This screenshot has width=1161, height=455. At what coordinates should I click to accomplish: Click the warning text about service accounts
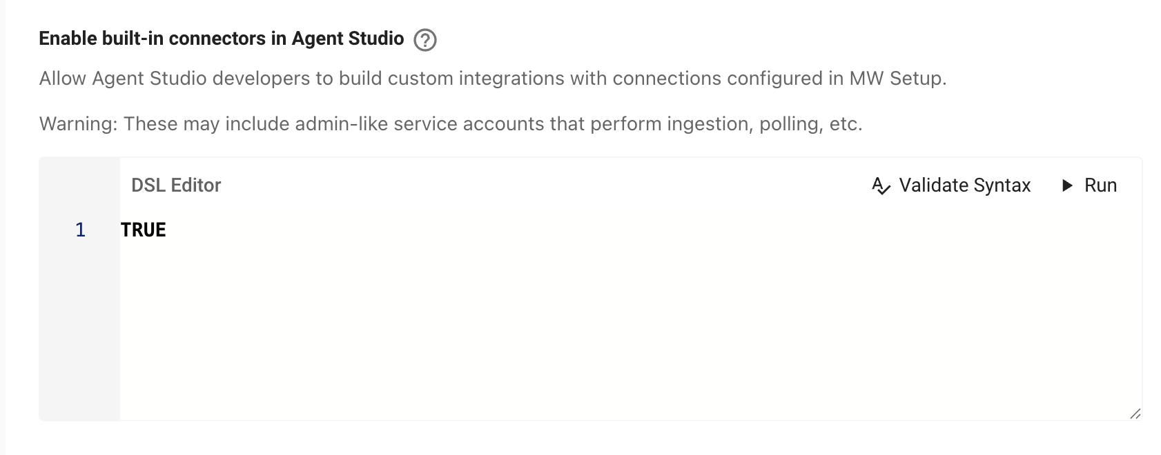[451, 124]
